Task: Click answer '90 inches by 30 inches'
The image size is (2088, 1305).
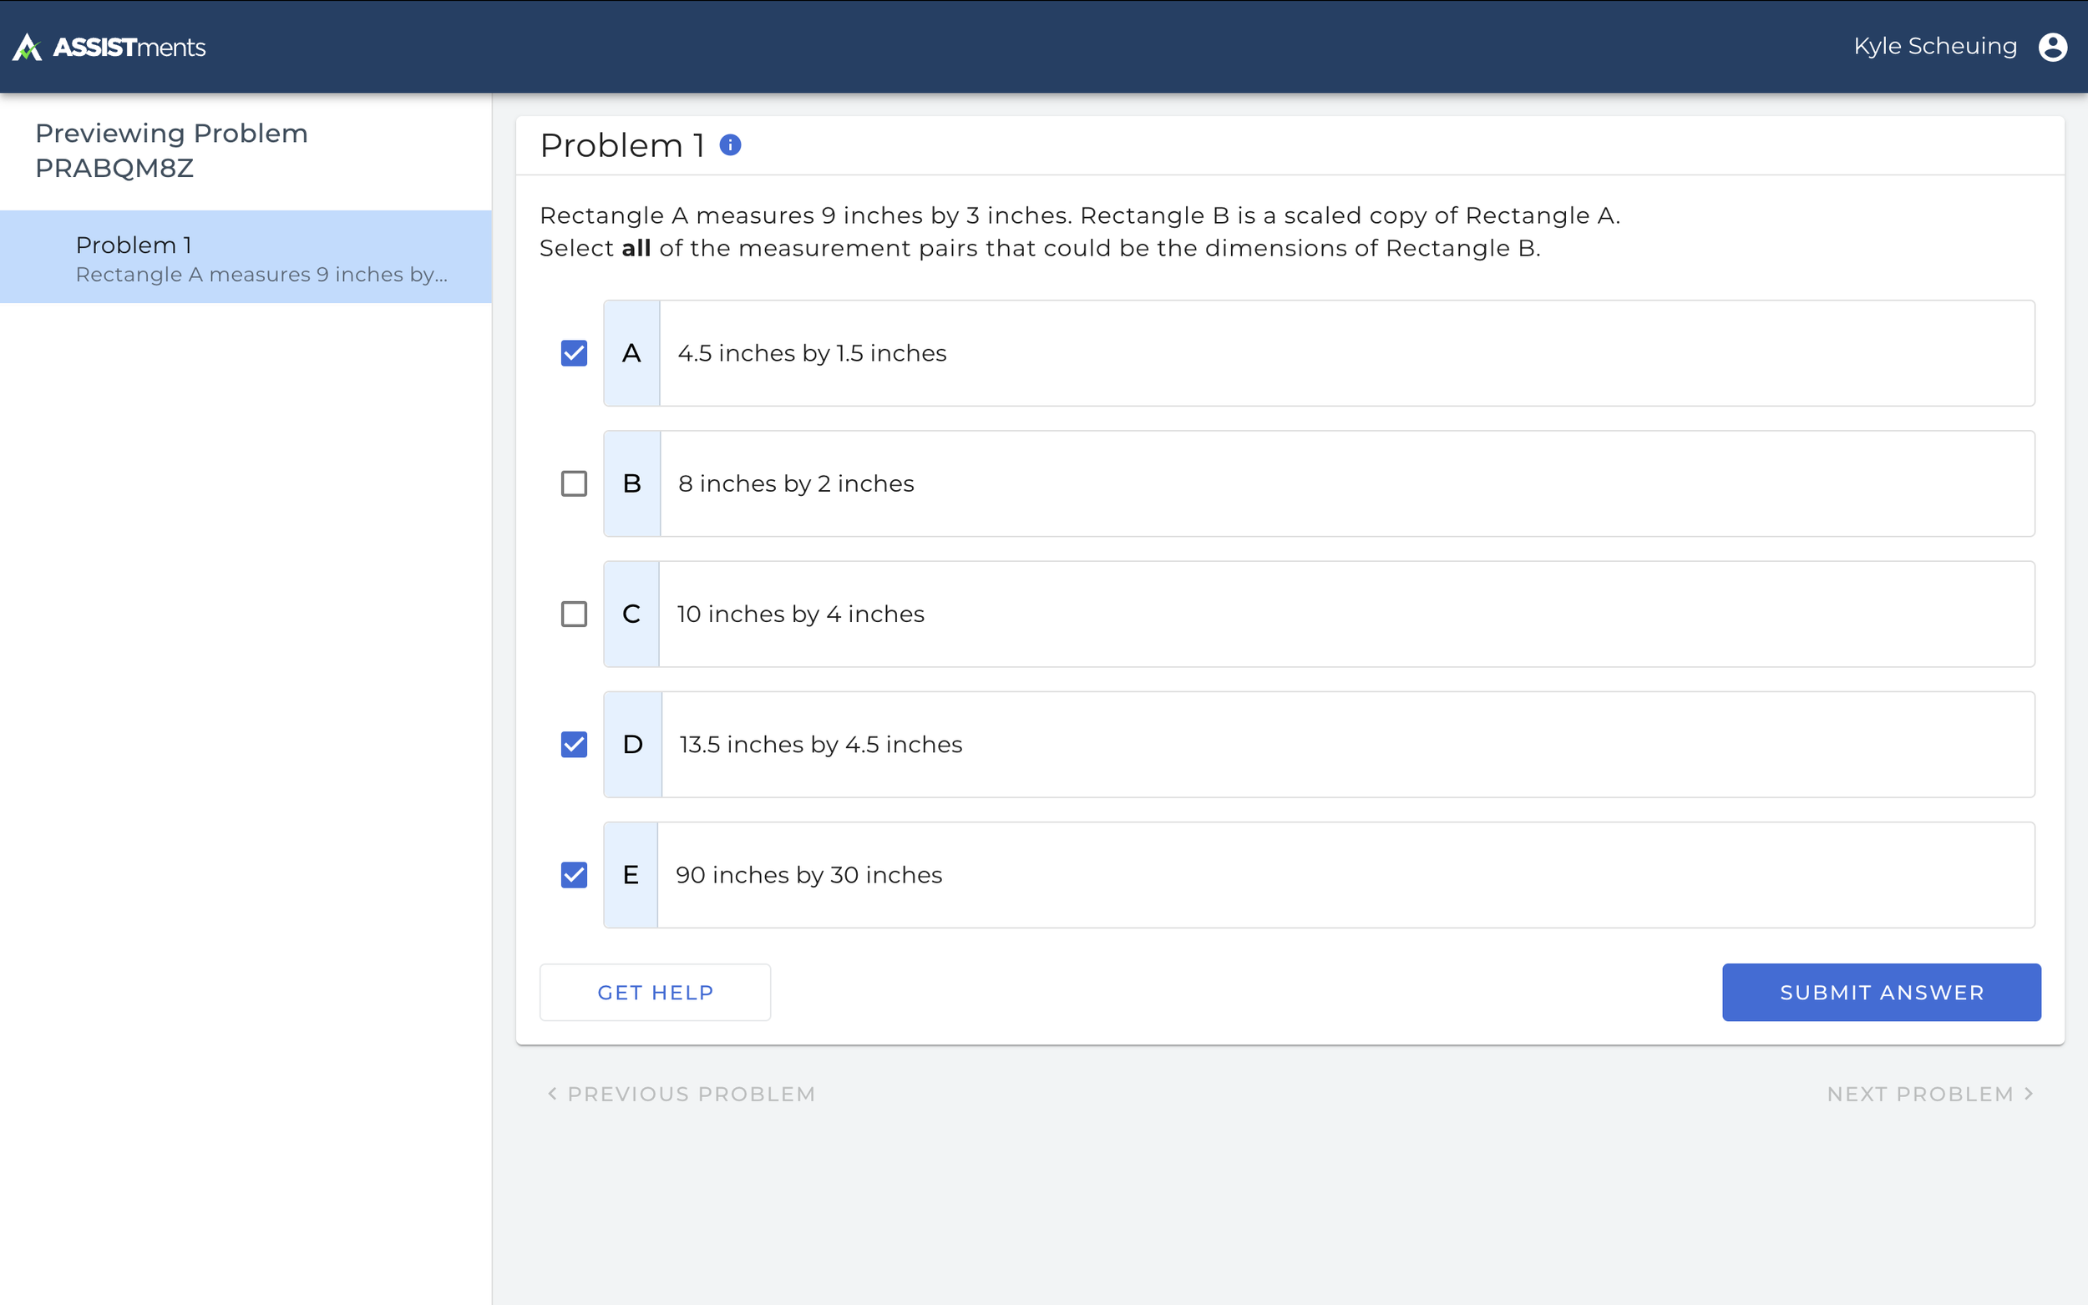Action: (808, 874)
